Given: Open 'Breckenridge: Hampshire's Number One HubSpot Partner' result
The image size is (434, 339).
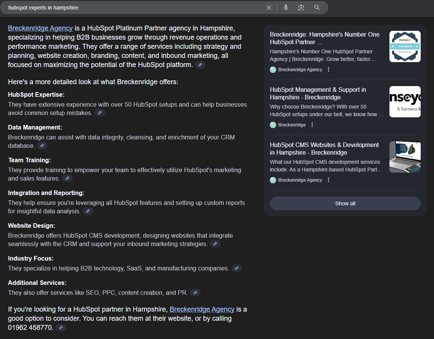Looking at the screenshot, I should (x=324, y=38).
